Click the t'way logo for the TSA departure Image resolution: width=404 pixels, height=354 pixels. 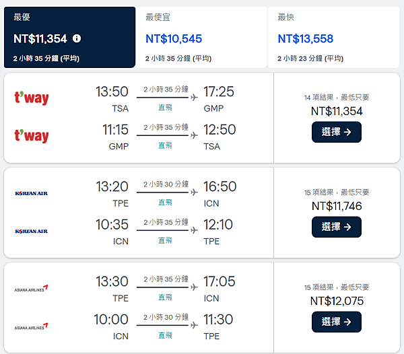coord(32,98)
